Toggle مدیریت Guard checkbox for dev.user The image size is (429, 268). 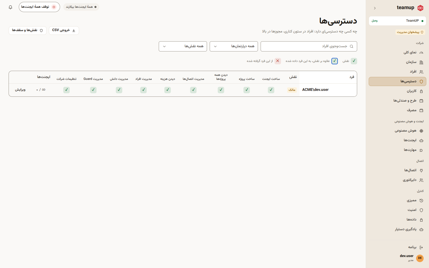[x=93, y=90]
